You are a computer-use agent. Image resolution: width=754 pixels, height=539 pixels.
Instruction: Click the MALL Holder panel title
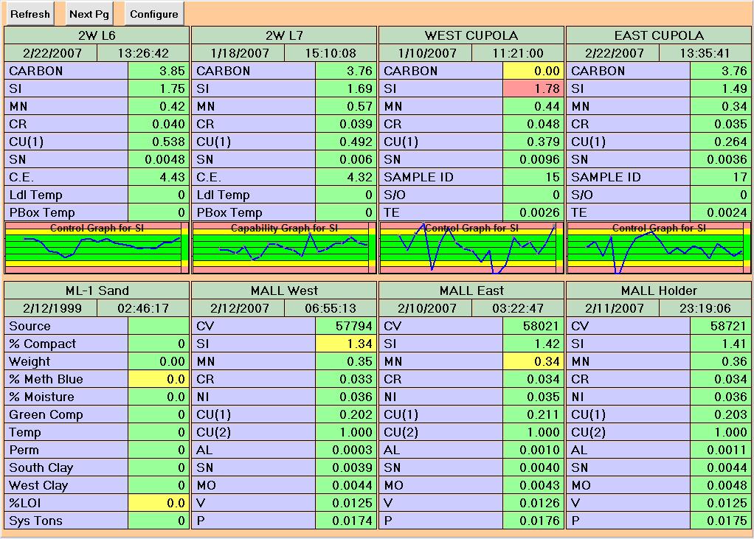(659, 291)
